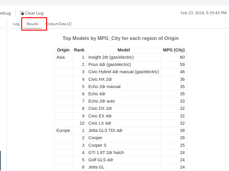Click the Rank column header
This screenshot has height=171, width=229.
[79, 50]
